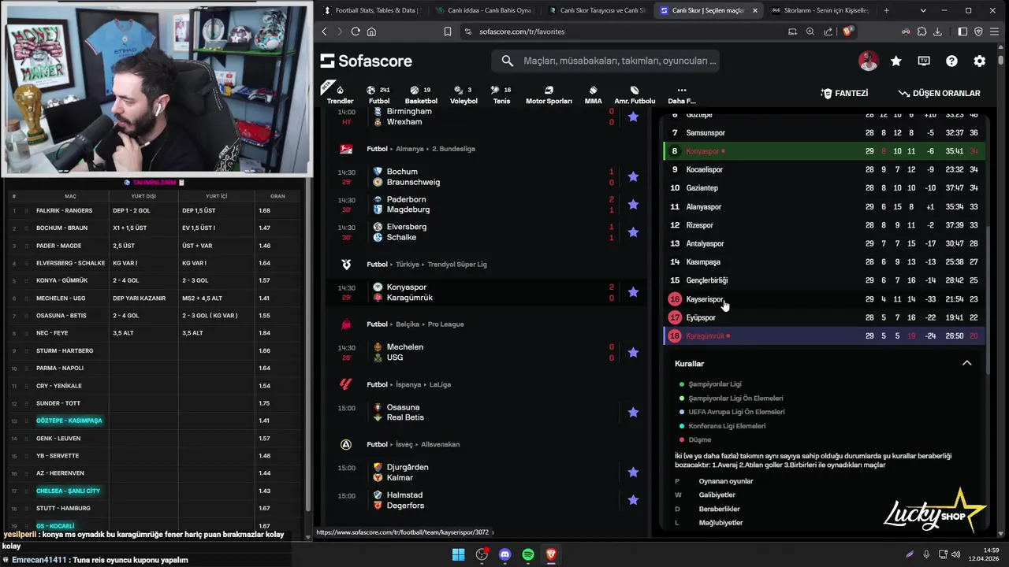This screenshot has width=1009, height=567.
Task: Switch to Football Stats, Tables & Data tab
Action: [374, 10]
